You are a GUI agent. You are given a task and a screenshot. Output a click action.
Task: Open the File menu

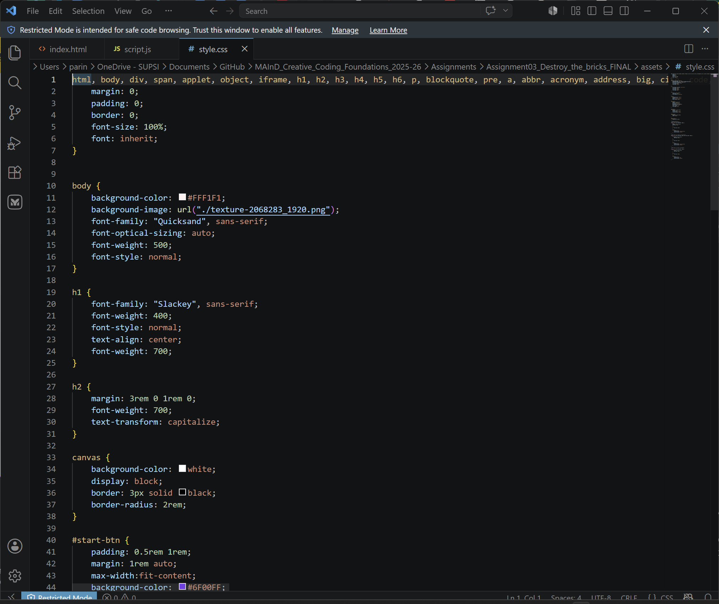[x=33, y=11]
